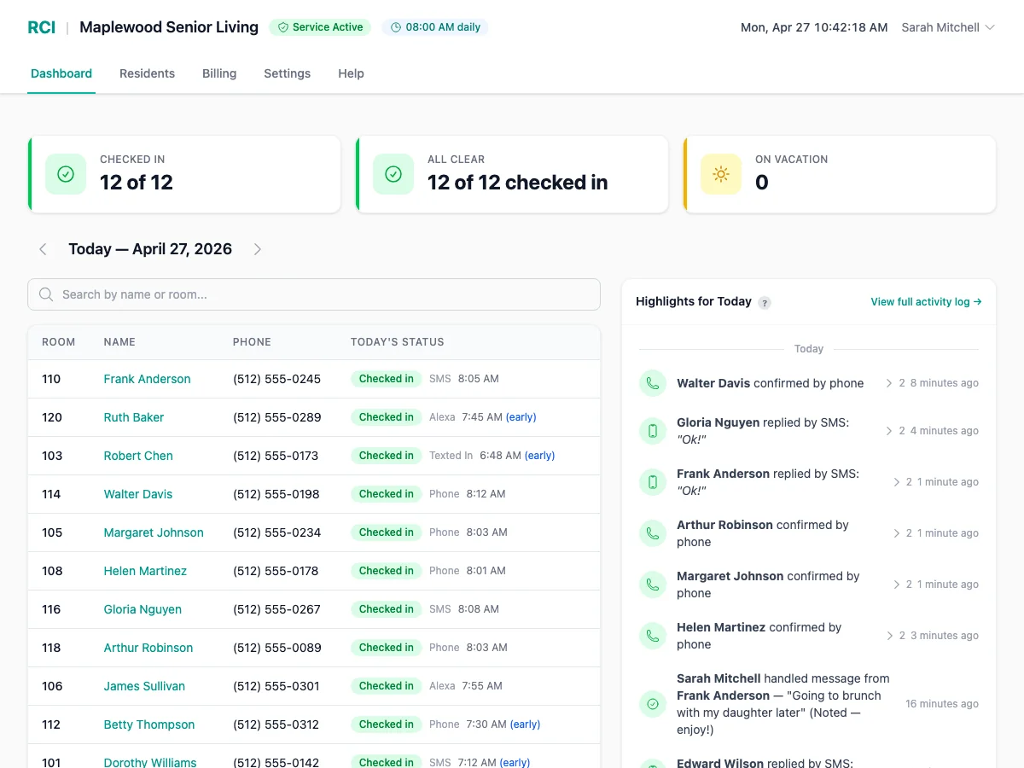Image resolution: width=1024 pixels, height=768 pixels.
Task: Click the Today — April 27, 2026 heading
Action: point(150,249)
